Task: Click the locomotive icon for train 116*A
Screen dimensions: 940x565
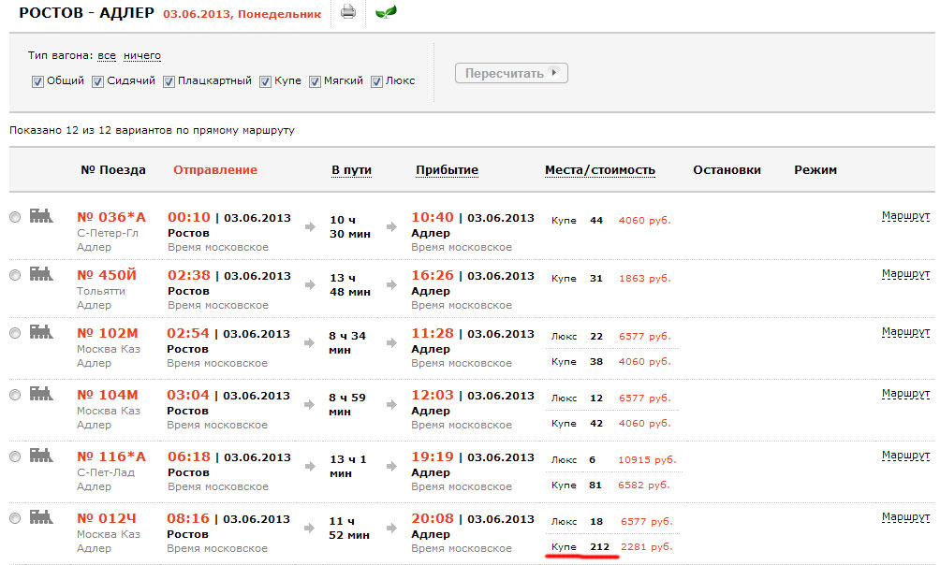Action: tap(42, 456)
